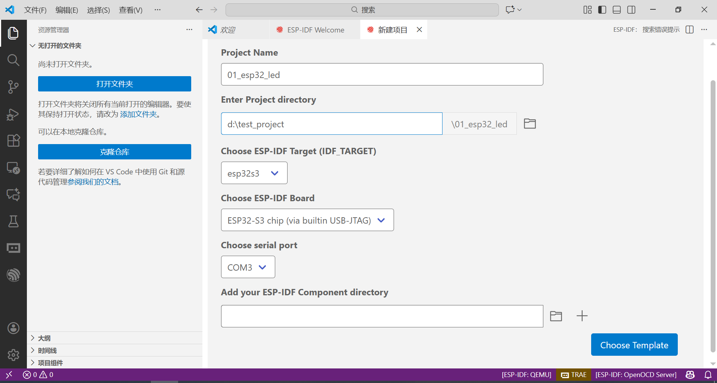Split the editor to the right
The width and height of the screenshot is (717, 383).
click(690, 29)
